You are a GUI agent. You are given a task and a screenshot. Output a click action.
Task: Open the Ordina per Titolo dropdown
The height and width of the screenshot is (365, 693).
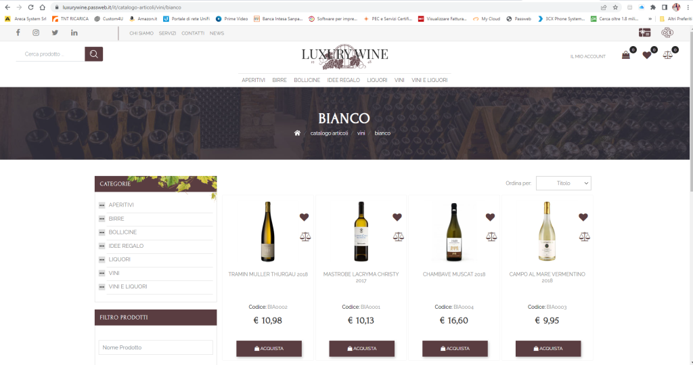pos(564,183)
